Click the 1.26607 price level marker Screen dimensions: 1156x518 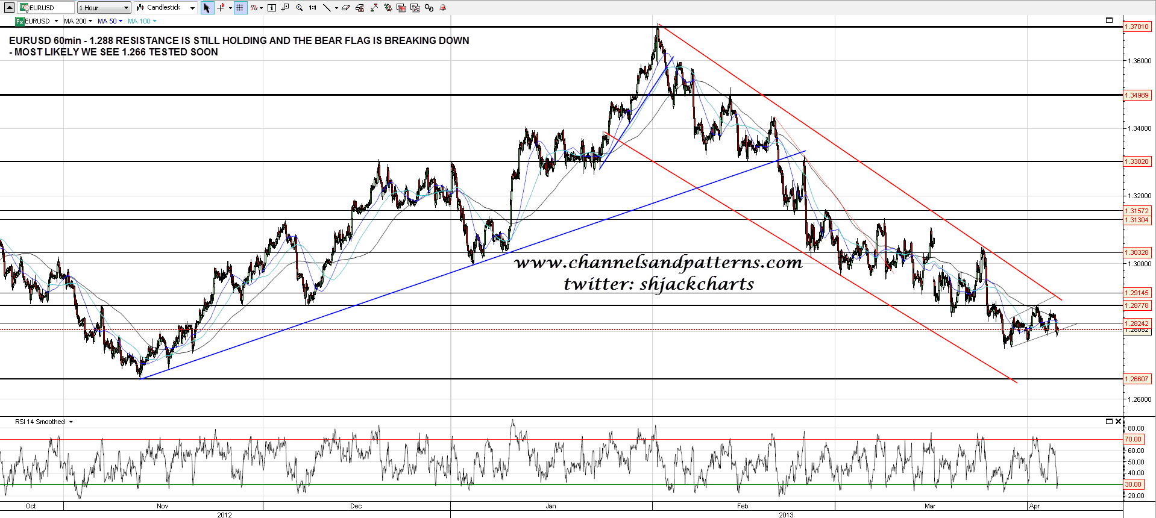tap(1137, 379)
